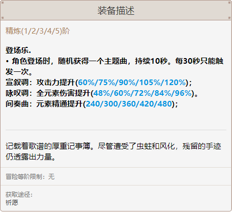Click the 角色登场时 trigger description text
Screen dimensions: 232x212
[31, 61]
